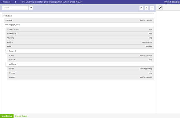Click the flow title in the header
The image size is (180, 118).
click(x=51, y=2)
